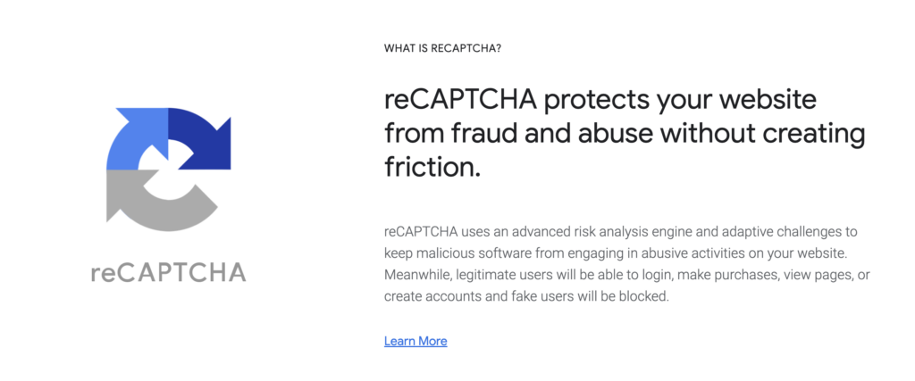Image resolution: width=915 pixels, height=381 pixels.
Task: Click the gray arrow in logo
Action: pos(161,201)
